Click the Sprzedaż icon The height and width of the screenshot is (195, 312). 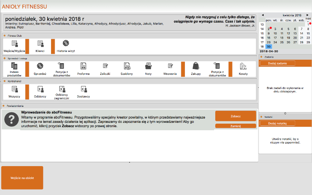pyautogui.click(x=40, y=66)
